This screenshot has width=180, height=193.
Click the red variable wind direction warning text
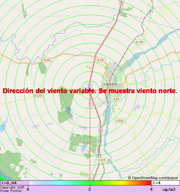tap(90, 91)
